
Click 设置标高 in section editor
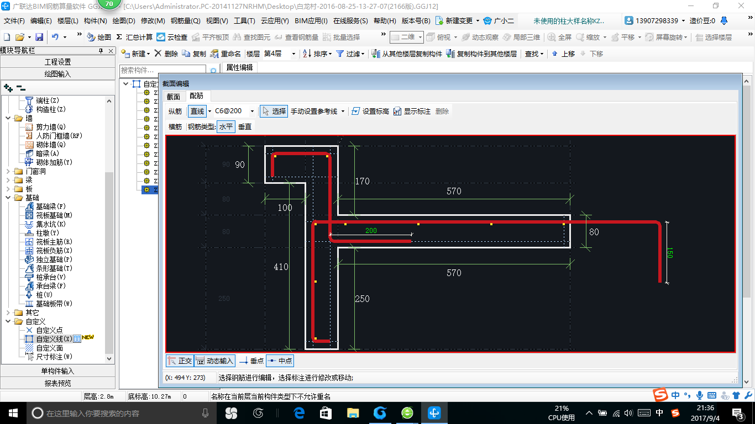[370, 111]
